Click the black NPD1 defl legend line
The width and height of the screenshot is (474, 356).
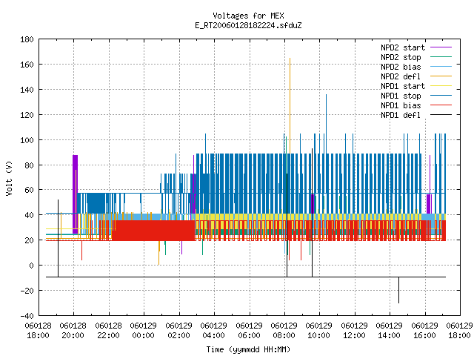441,115
